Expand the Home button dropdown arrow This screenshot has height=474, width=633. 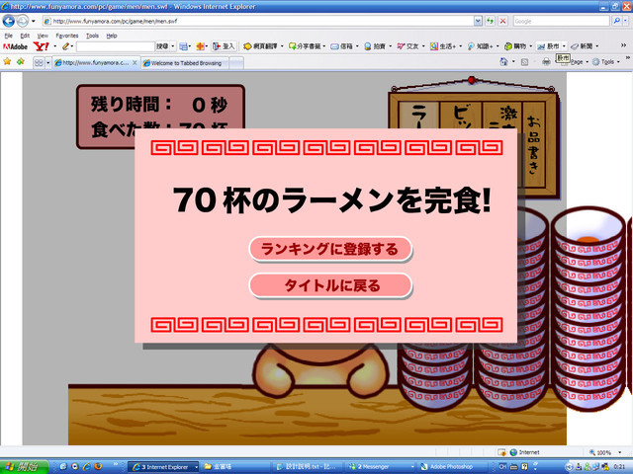pos(513,62)
